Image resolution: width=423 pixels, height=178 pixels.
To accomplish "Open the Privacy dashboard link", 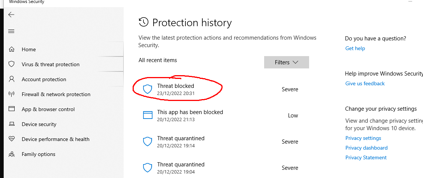I will [x=366, y=148].
